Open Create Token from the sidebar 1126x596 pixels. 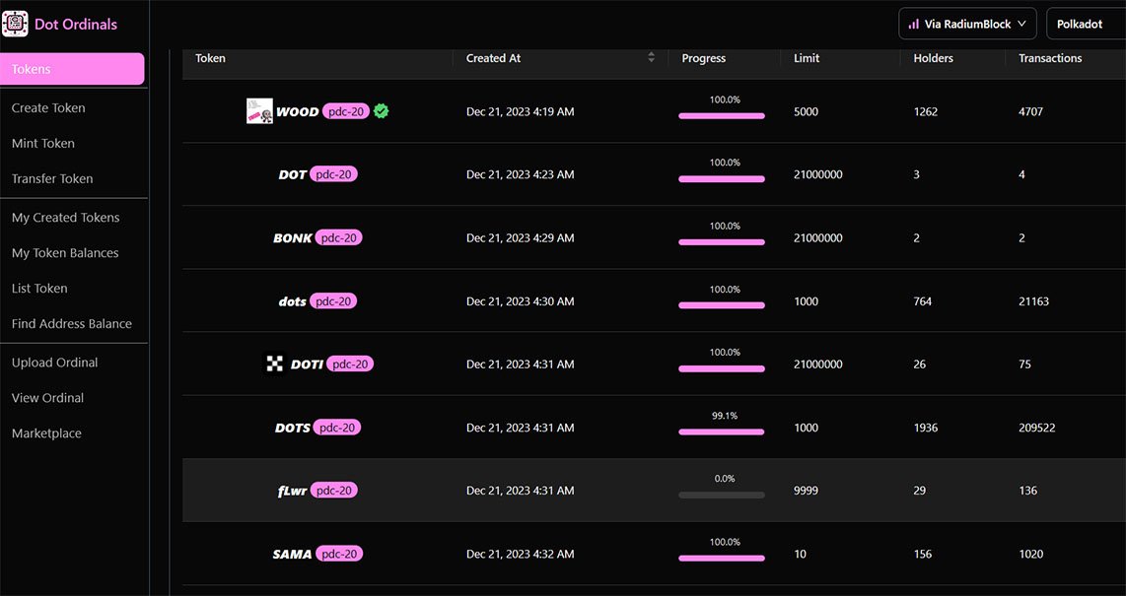point(48,107)
